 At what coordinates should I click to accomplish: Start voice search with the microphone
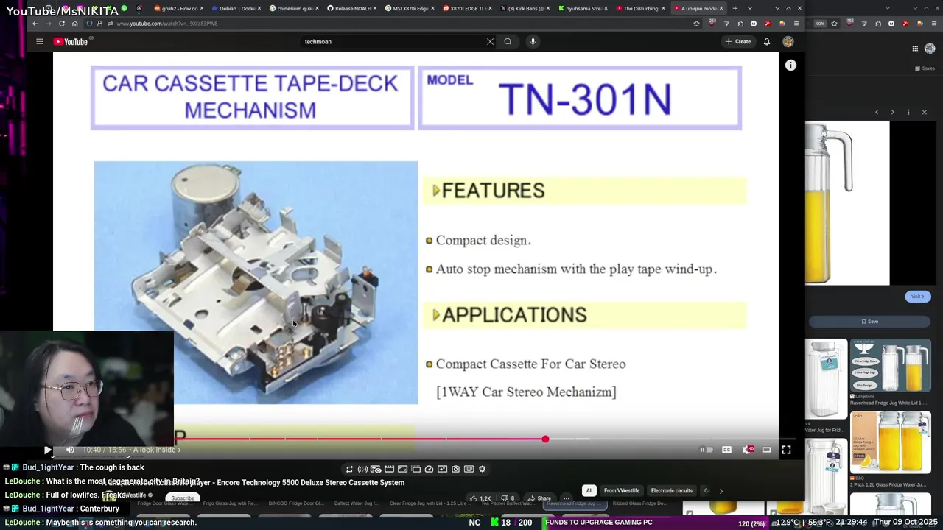click(533, 41)
